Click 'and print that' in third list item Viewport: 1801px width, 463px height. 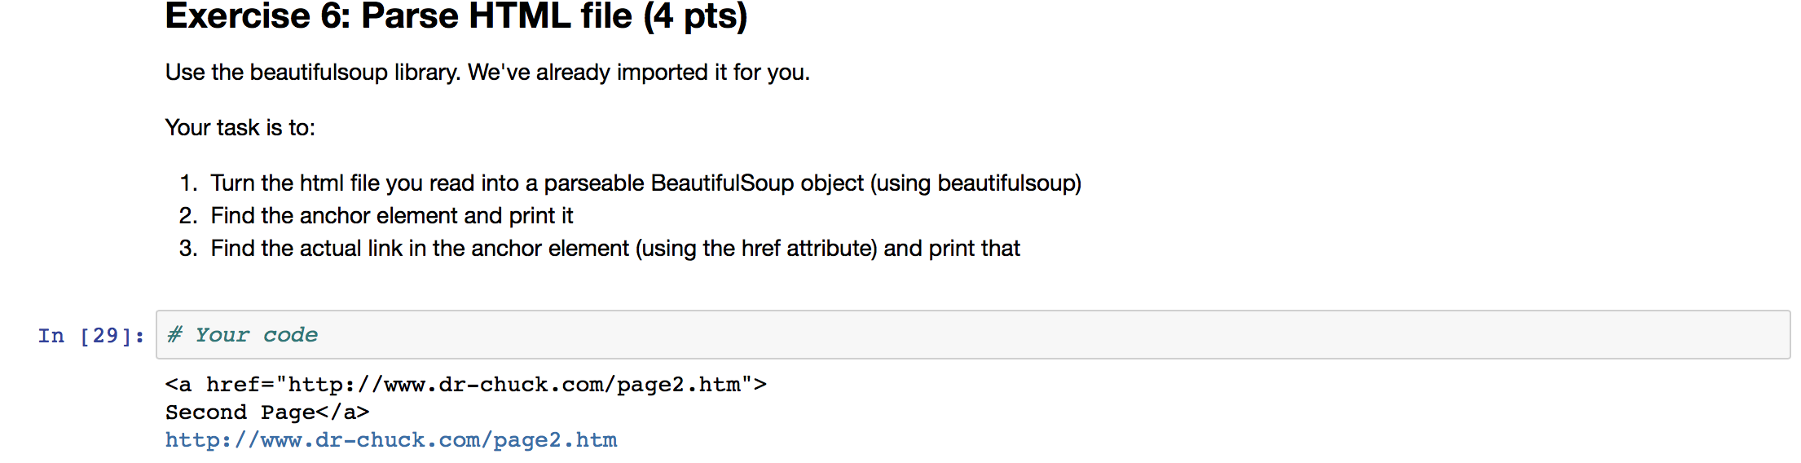952,249
